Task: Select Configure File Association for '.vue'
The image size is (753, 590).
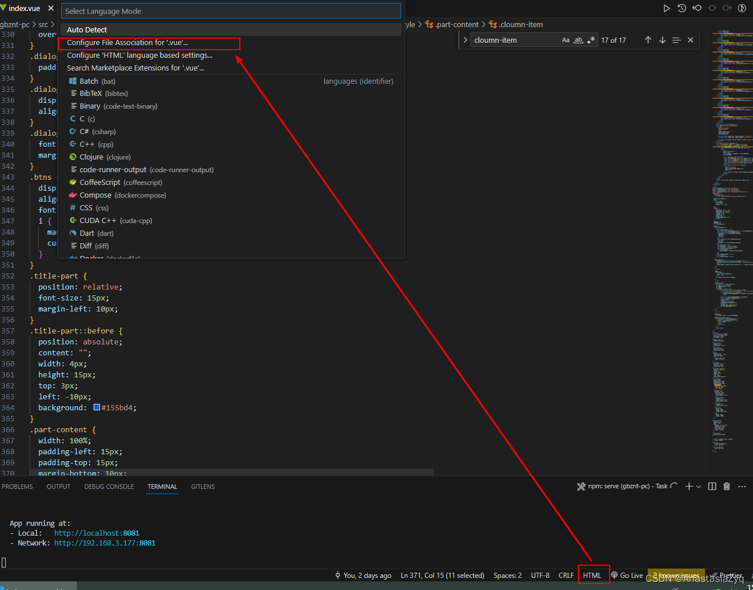Action: (132, 43)
